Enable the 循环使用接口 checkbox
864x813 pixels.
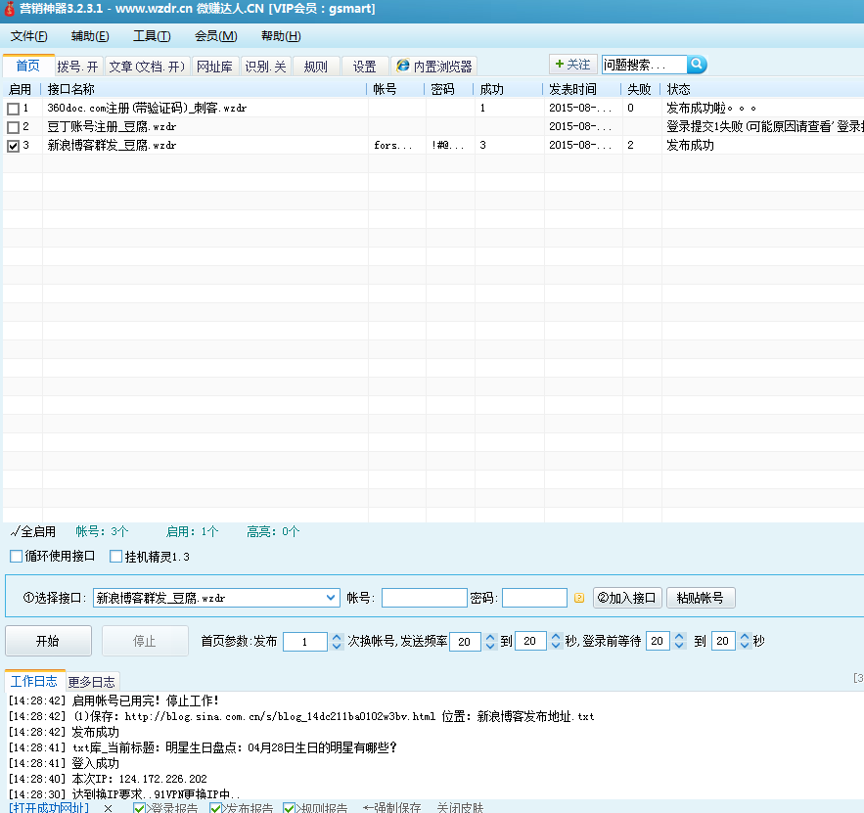click(x=15, y=556)
